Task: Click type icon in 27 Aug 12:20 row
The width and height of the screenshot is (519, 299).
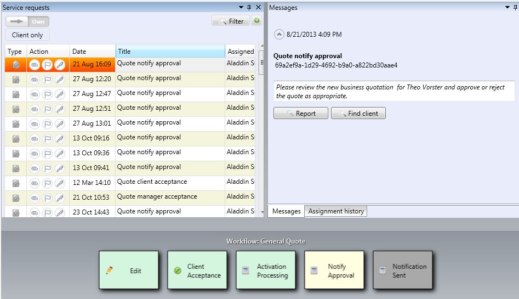Action: coord(16,80)
